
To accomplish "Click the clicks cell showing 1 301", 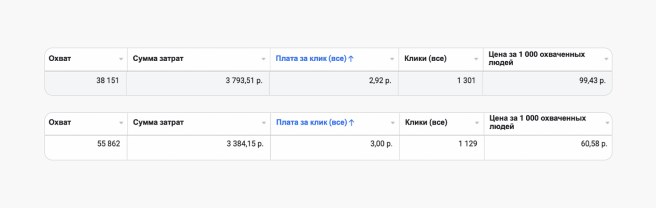I will [x=466, y=81].
